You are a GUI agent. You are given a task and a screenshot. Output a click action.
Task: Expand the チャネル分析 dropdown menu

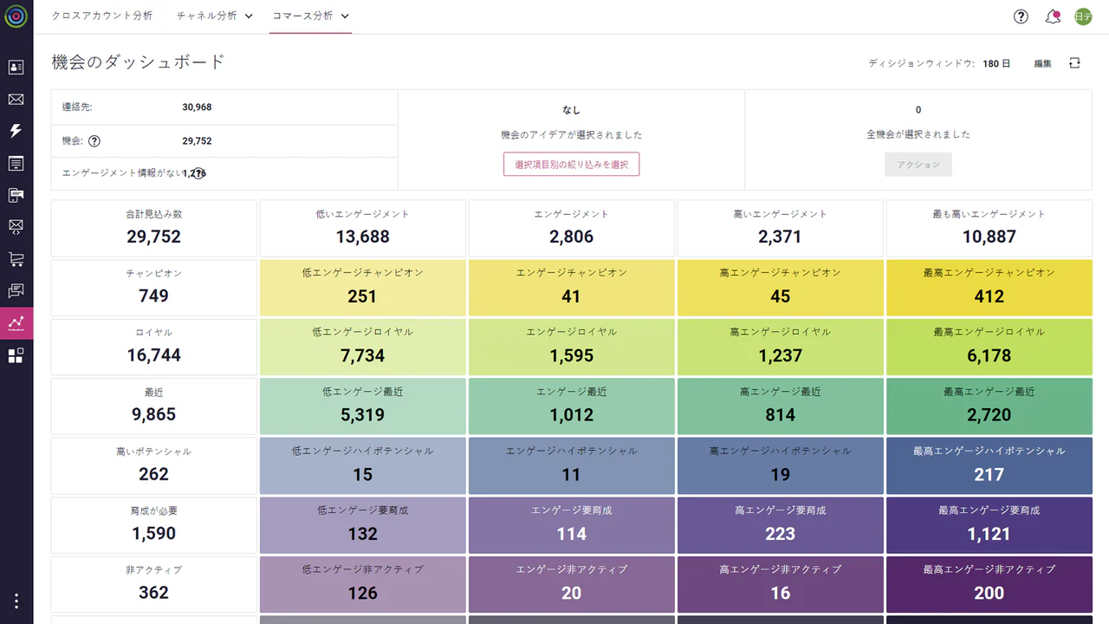[x=215, y=16]
